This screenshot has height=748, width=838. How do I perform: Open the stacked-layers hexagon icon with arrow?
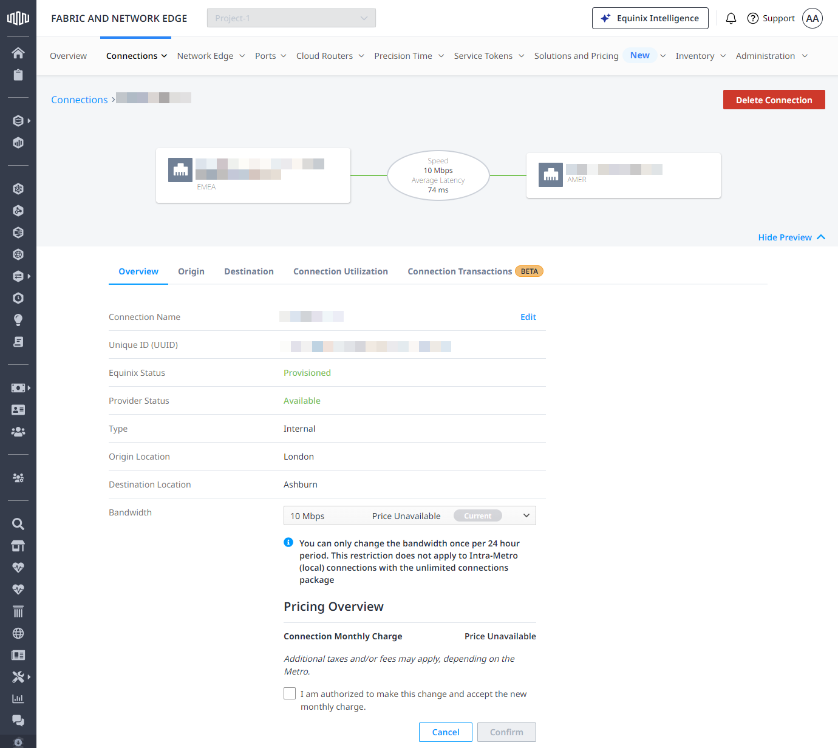pos(18,121)
